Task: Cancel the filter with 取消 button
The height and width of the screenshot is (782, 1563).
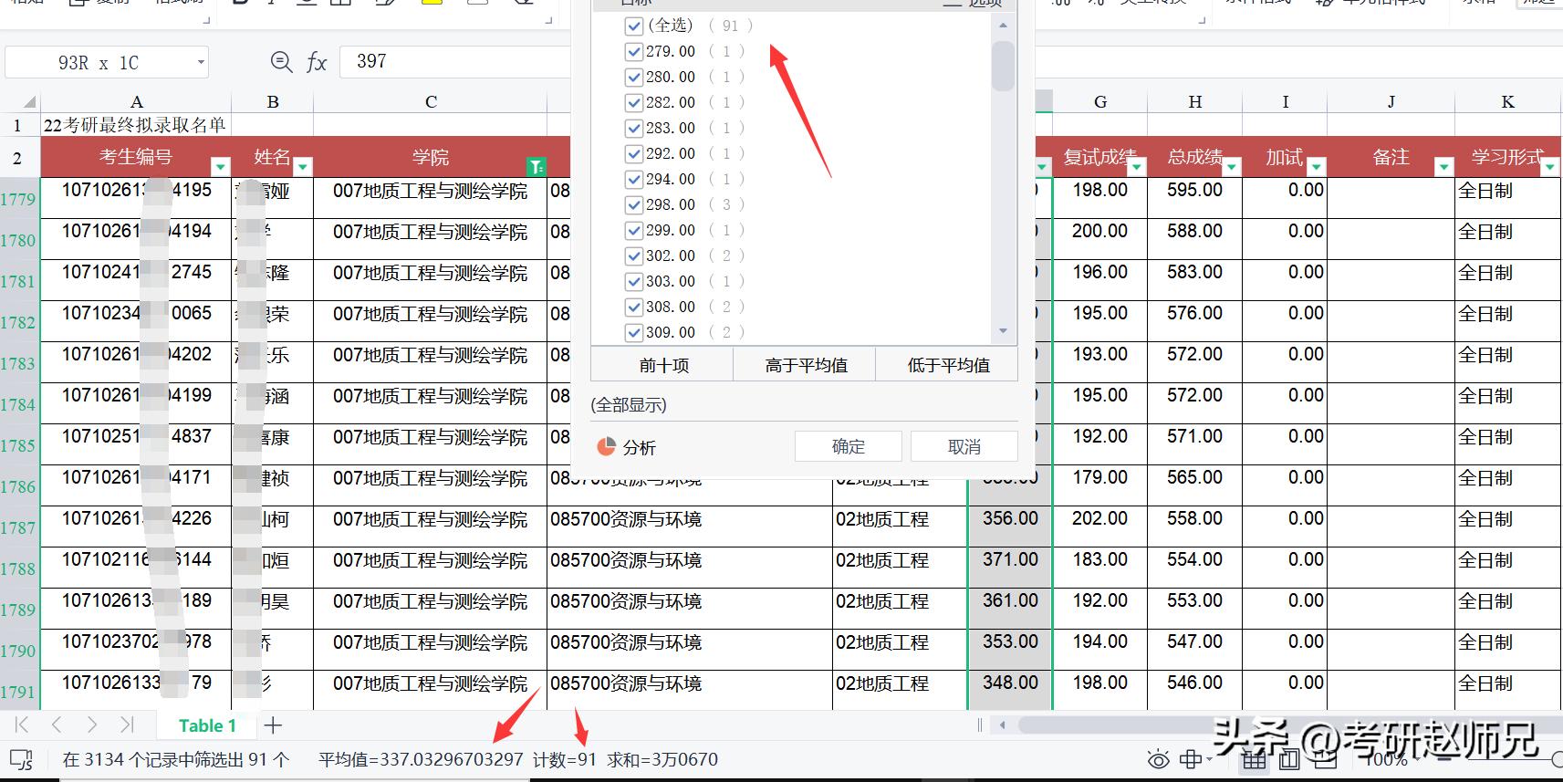Action: [964, 446]
